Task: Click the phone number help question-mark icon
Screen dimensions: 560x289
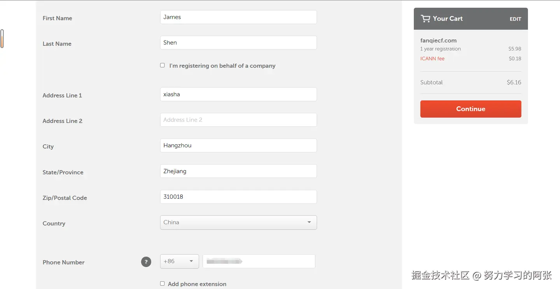Action: click(x=146, y=262)
